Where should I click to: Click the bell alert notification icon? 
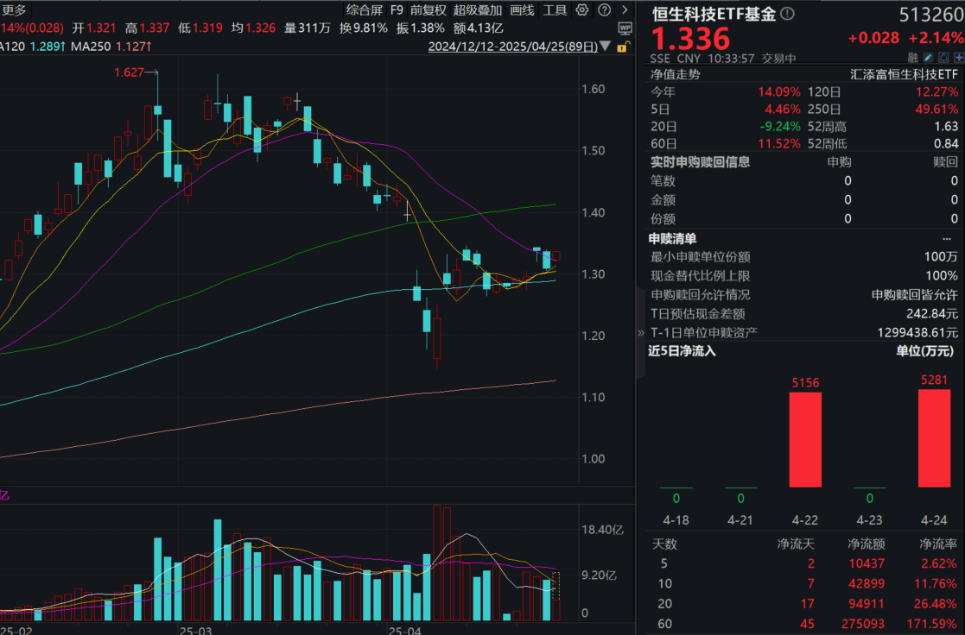[943, 57]
